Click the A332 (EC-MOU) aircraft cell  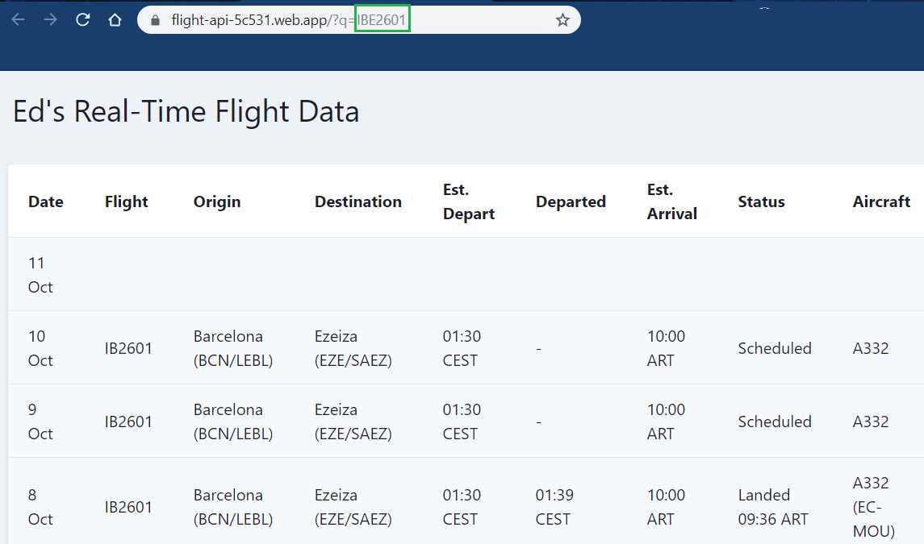point(872,507)
